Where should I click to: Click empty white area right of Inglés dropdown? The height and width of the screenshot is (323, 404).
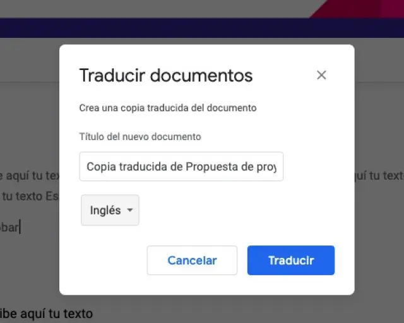click(x=232, y=210)
